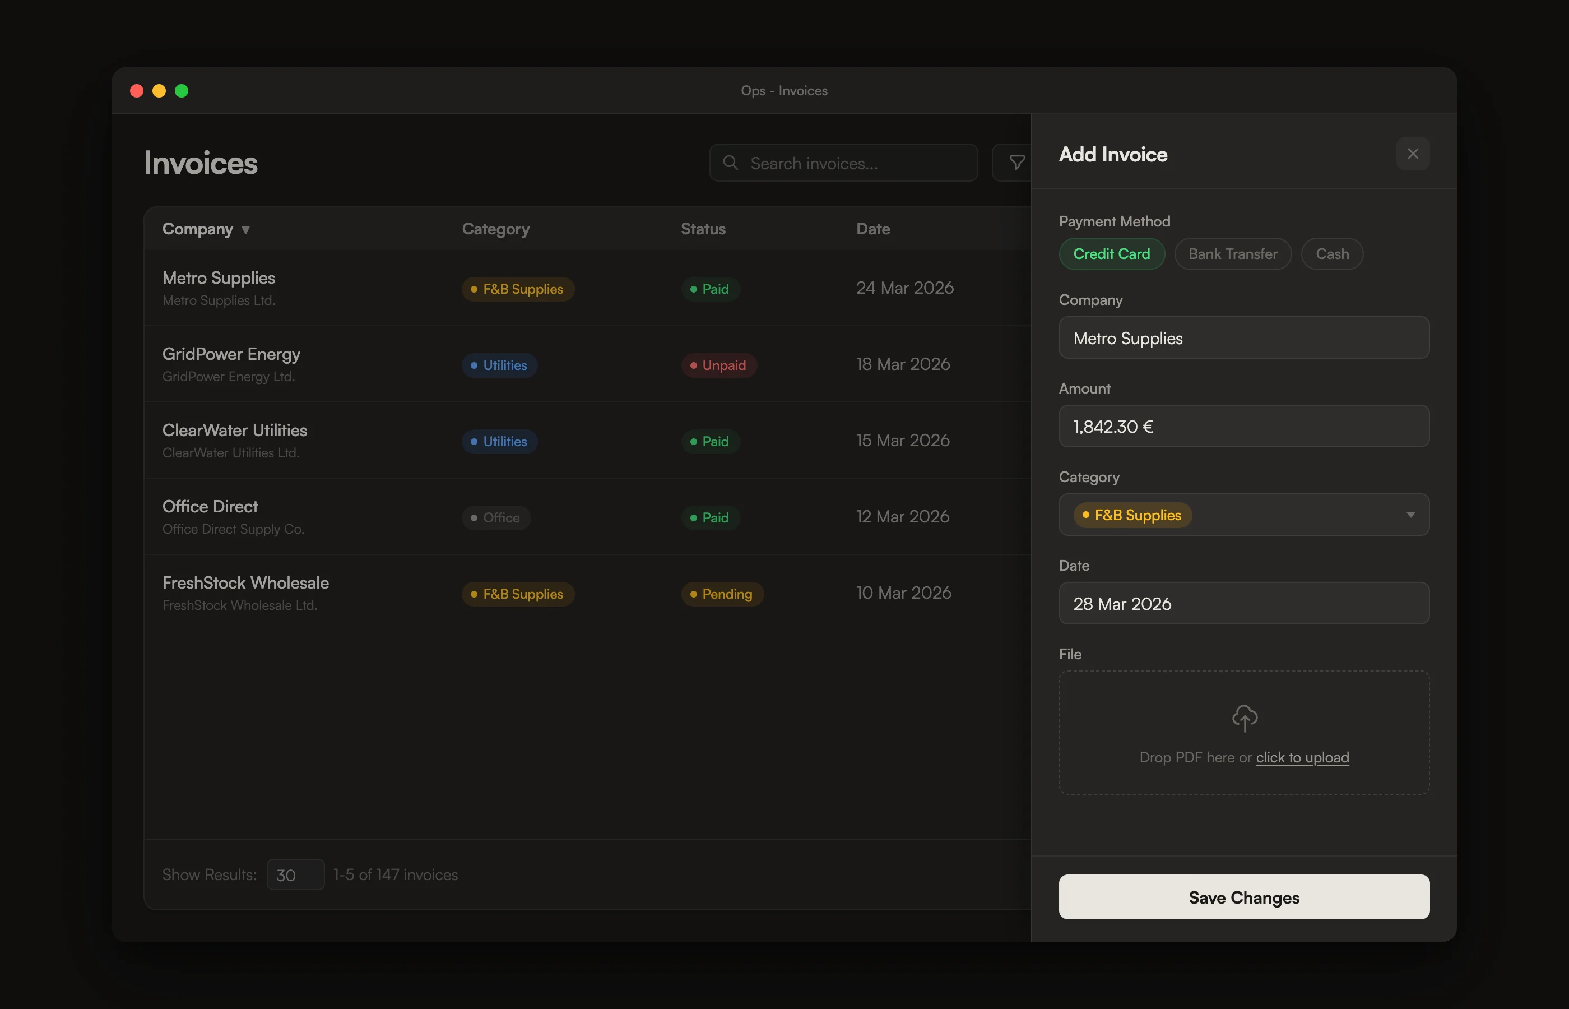Viewport: 1569px width, 1009px height.
Task: Click the Category column header
Action: pyautogui.click(x=496, y=229)
